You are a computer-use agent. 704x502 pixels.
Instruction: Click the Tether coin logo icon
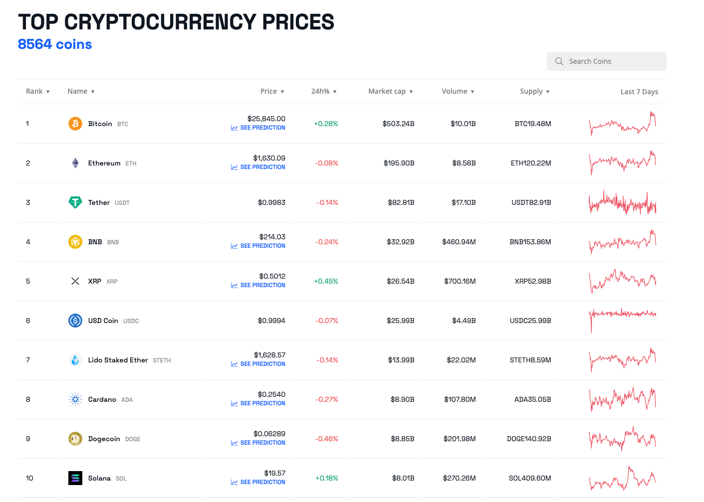(75, 202)
